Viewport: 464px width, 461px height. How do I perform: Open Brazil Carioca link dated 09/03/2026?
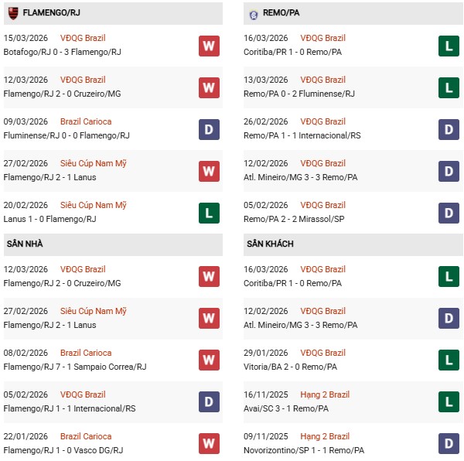86,121
